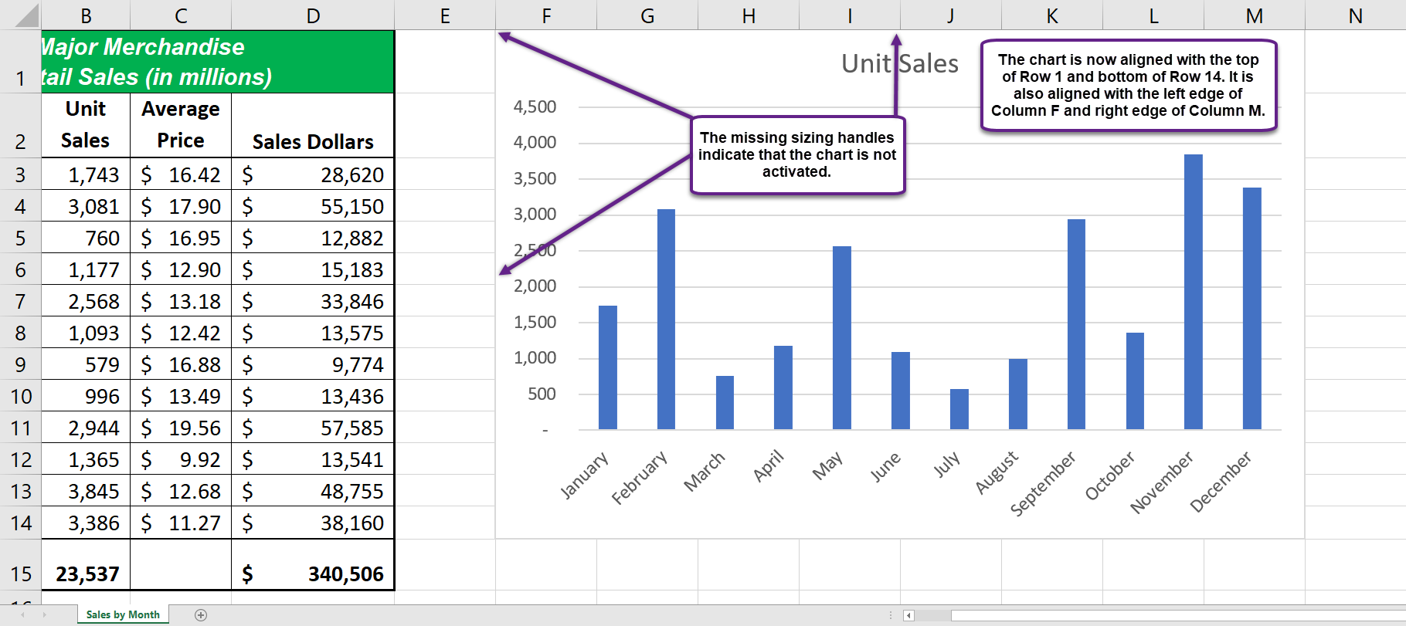Click the green Major Merchandise title cell
The width and height of the screenshot is (1406, 626).
(x=218, y=62)
